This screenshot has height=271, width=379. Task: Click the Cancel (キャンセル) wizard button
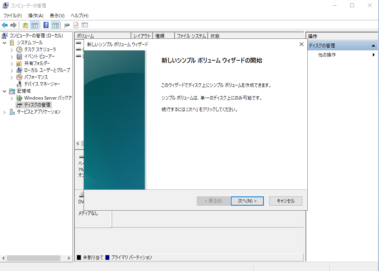[x=285, y=201]
